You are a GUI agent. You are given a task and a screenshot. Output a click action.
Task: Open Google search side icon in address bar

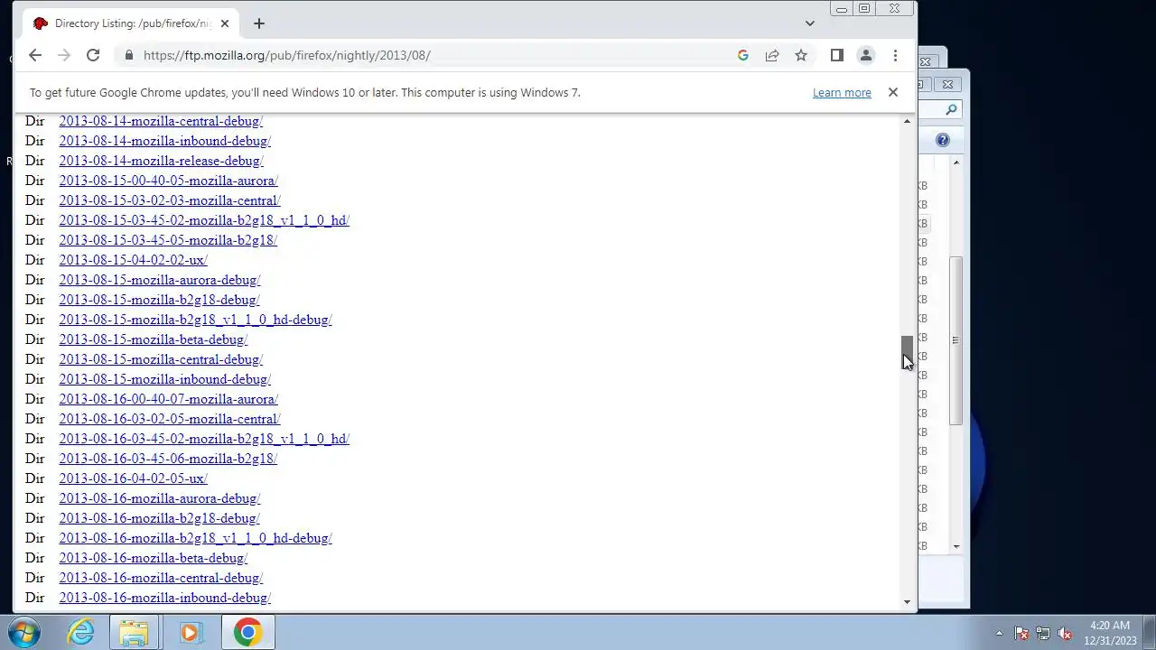pos(742,55)
